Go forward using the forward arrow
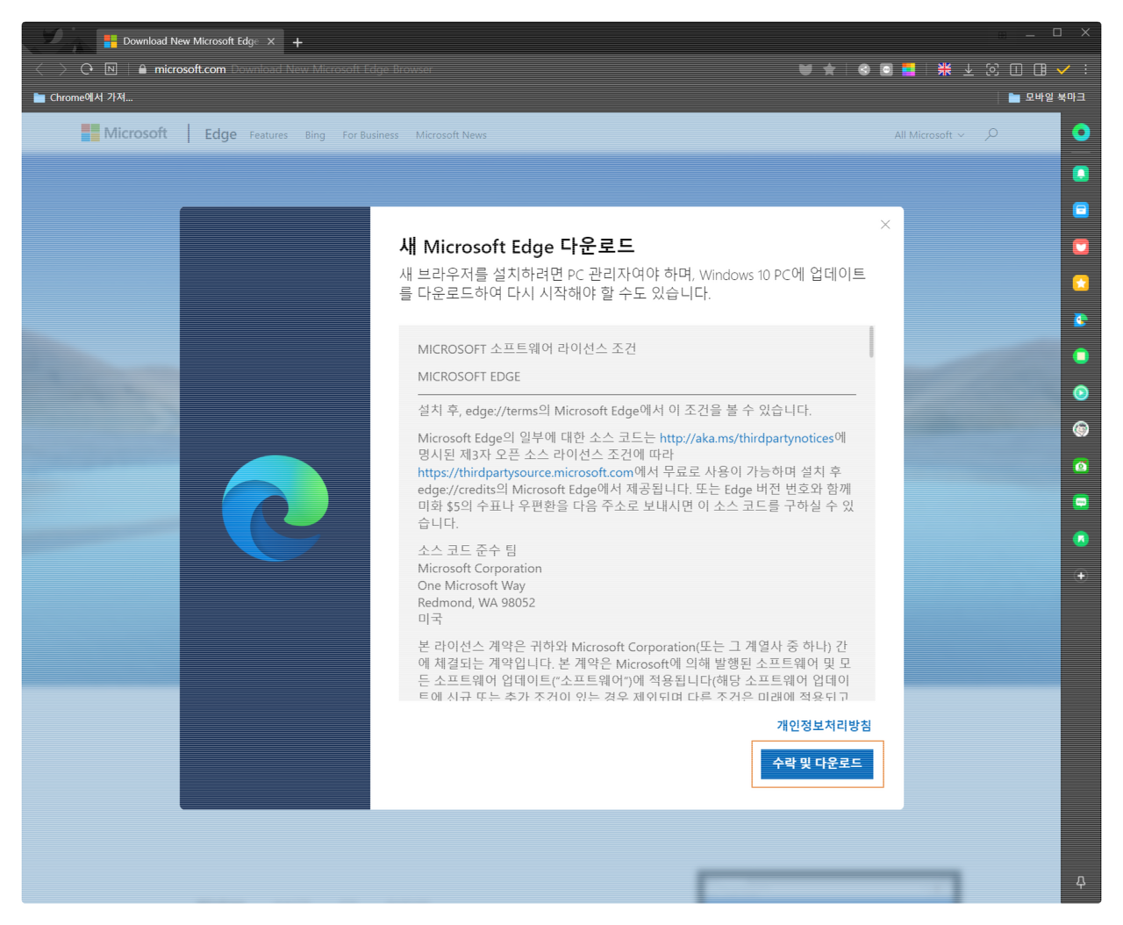Image resolution: width=1123 pixels, height=925 pixels. (x=62, y=69)
